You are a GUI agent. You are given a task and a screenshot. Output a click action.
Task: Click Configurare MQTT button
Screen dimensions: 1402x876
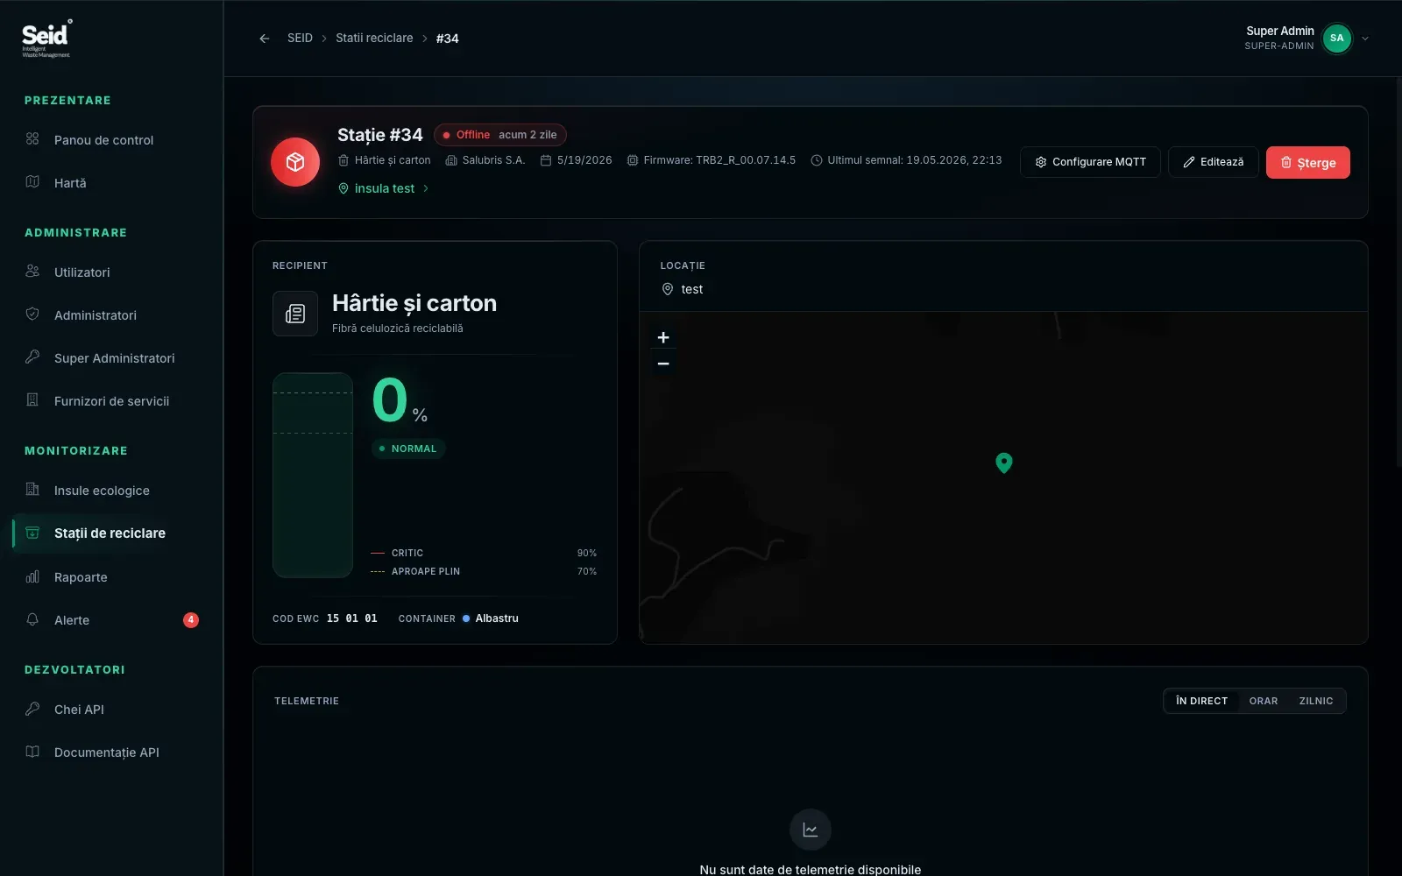pos(1090,162)
